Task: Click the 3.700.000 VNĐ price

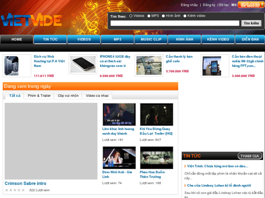Action: coord(177,71)
